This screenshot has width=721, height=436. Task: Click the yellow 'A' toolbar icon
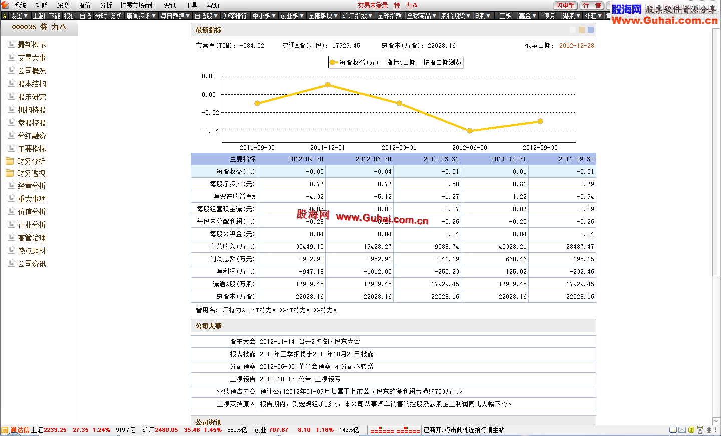coord(4,16)
